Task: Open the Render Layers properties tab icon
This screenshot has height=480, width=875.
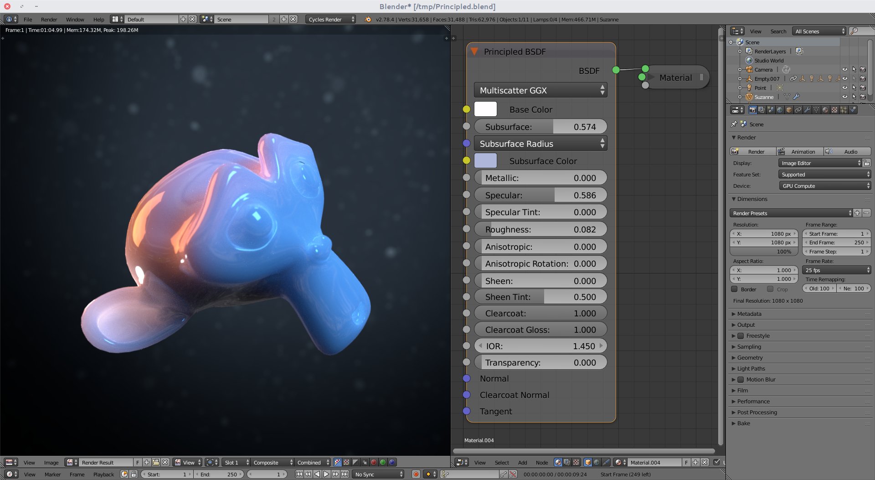Action: point(762,110)
